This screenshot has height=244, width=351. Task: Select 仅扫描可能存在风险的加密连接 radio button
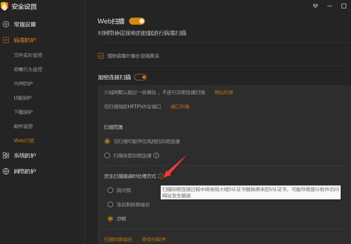click(107, 141)
